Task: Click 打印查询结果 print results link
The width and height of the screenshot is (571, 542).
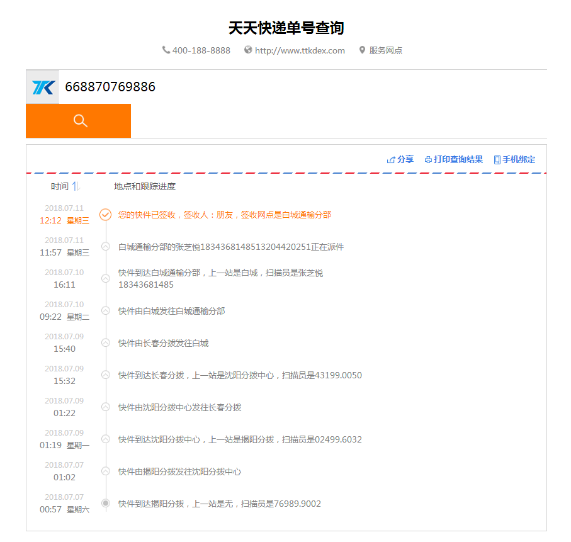Action: tap(454, 159)
